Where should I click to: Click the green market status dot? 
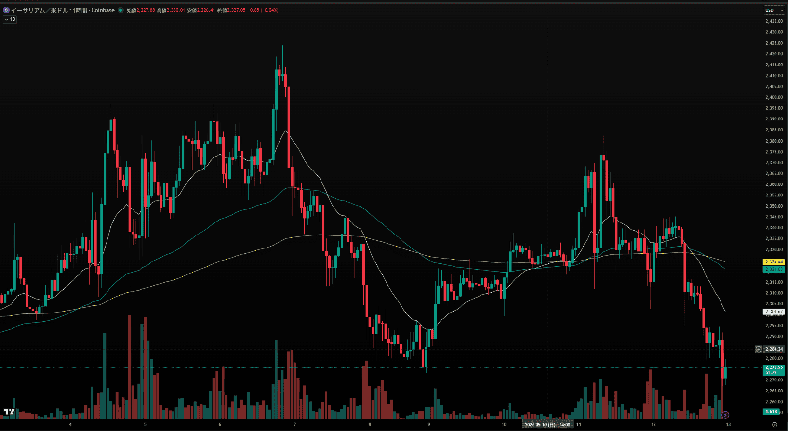click(x=120, y=10)
